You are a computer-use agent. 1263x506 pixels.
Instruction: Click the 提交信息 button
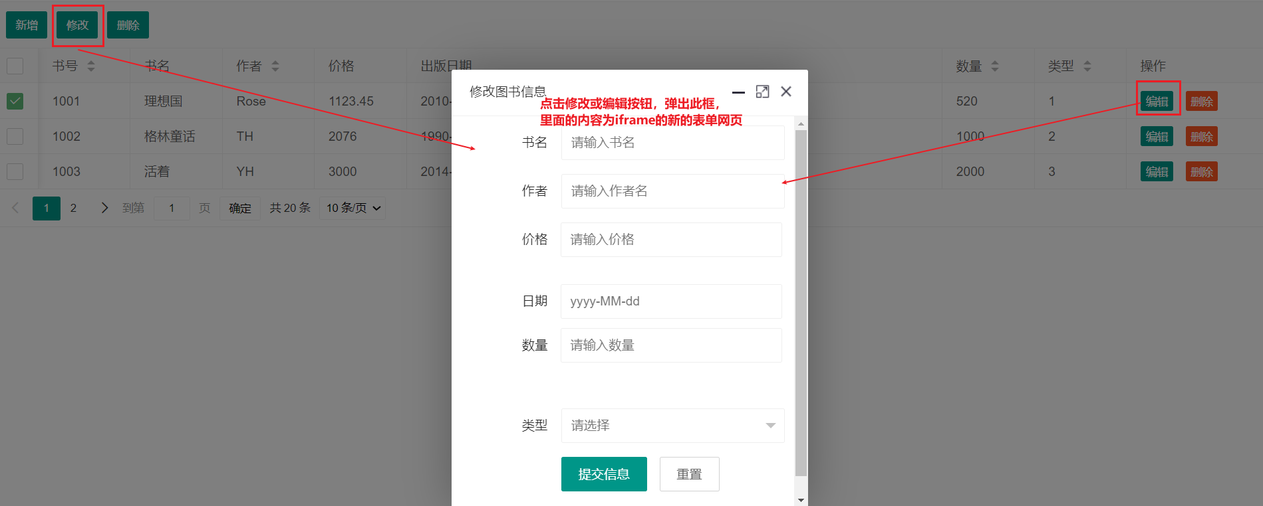click(x=604, y=474)
